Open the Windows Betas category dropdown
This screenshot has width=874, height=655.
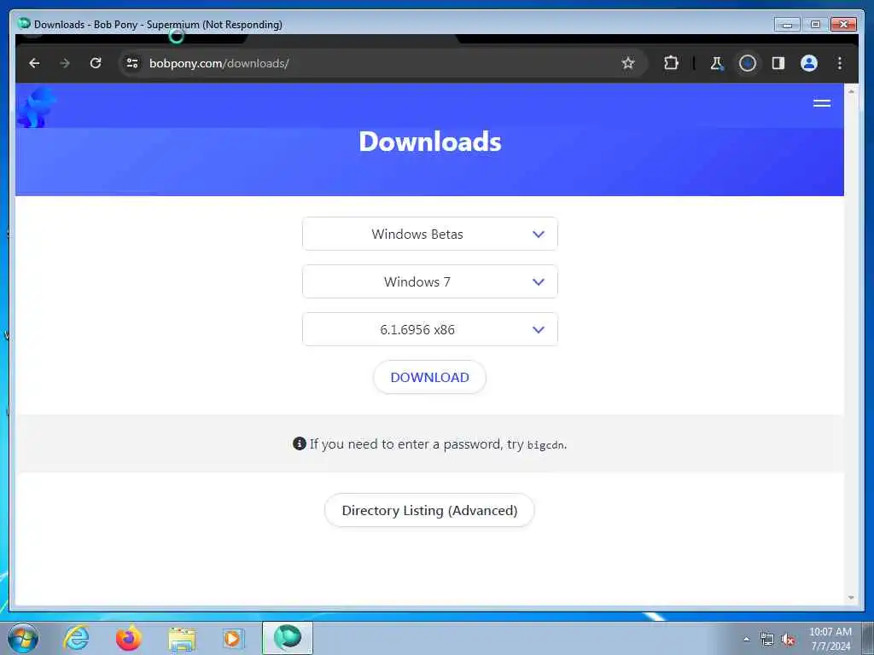tap(430, 234)
